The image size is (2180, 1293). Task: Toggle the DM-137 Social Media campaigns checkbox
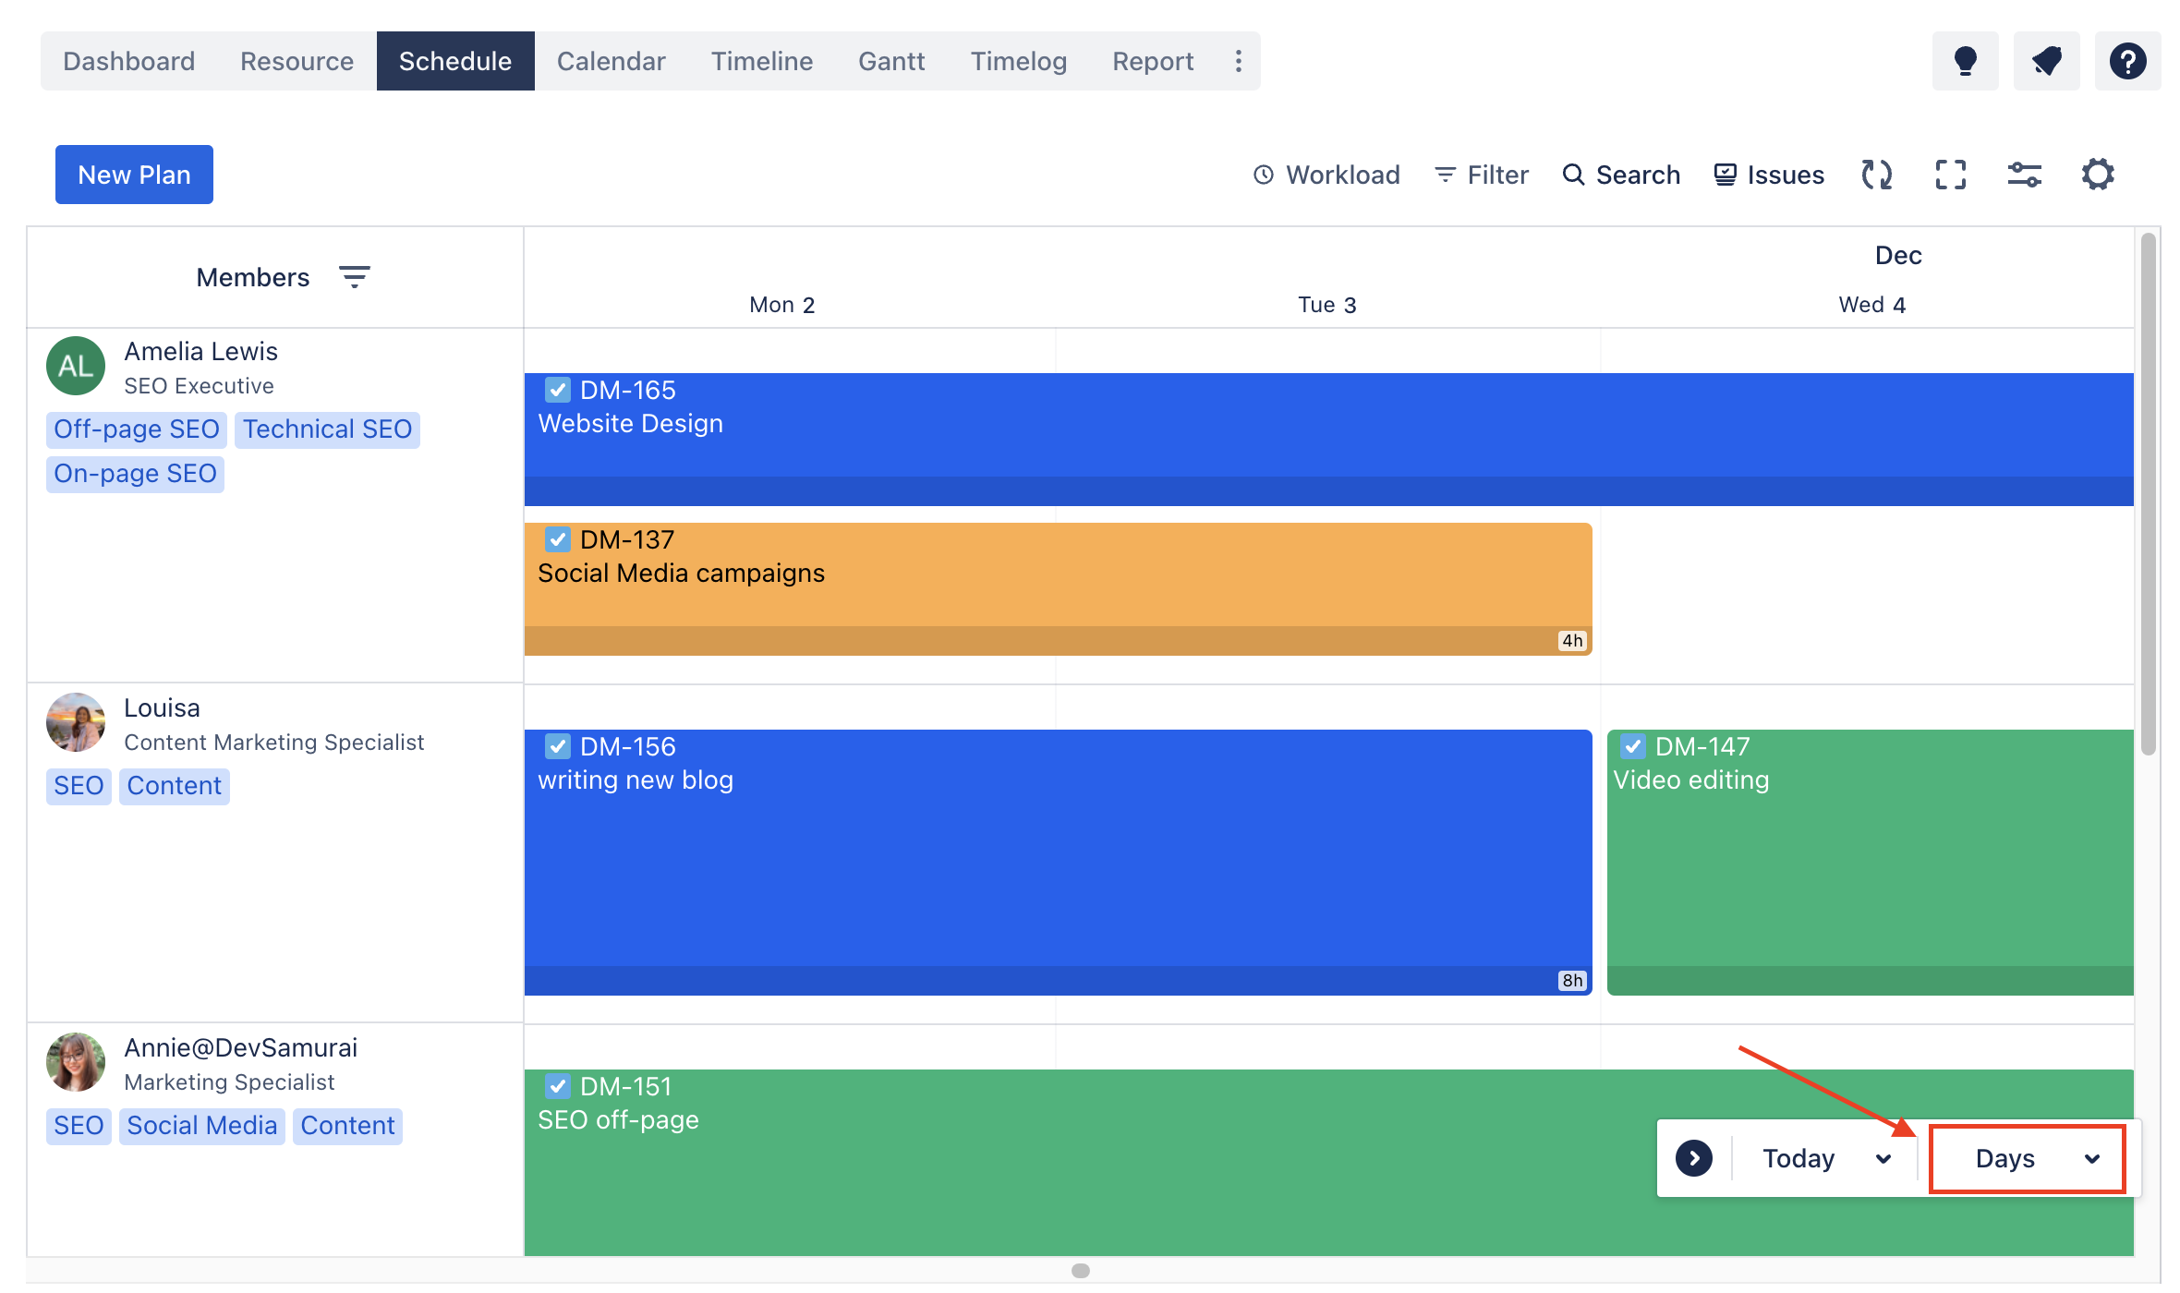[x=557, y=539]
